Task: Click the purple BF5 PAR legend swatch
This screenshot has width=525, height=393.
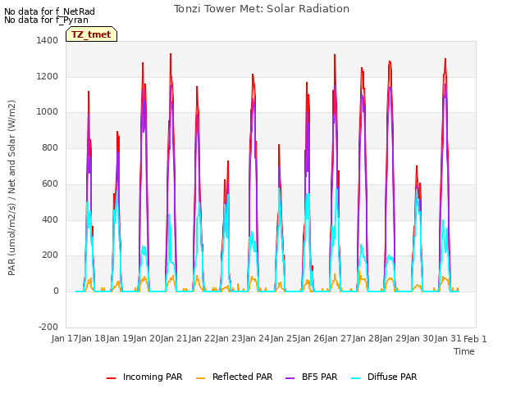Action: (290, 378)
